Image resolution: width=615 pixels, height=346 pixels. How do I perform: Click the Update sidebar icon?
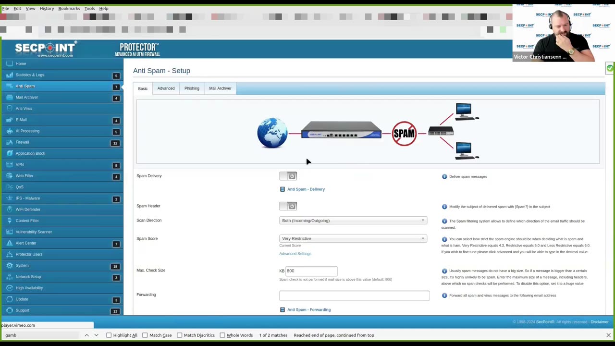pyautogui.click(x=10, y=299)
